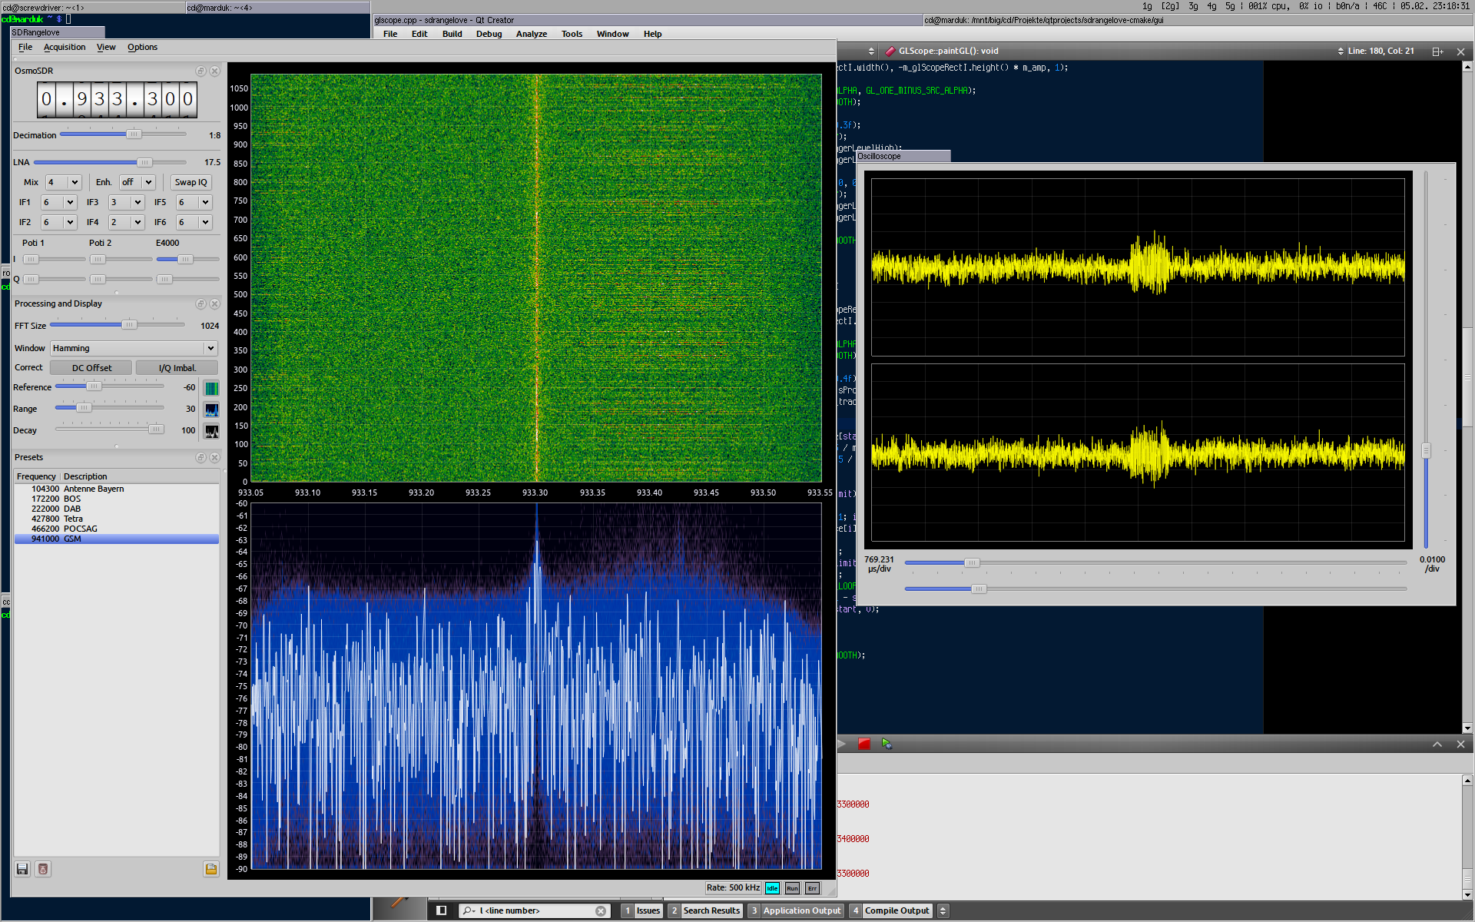Select the 941000 GSM preset
Viewport: 1475px width, 922px height.
(x=117, y=539)
